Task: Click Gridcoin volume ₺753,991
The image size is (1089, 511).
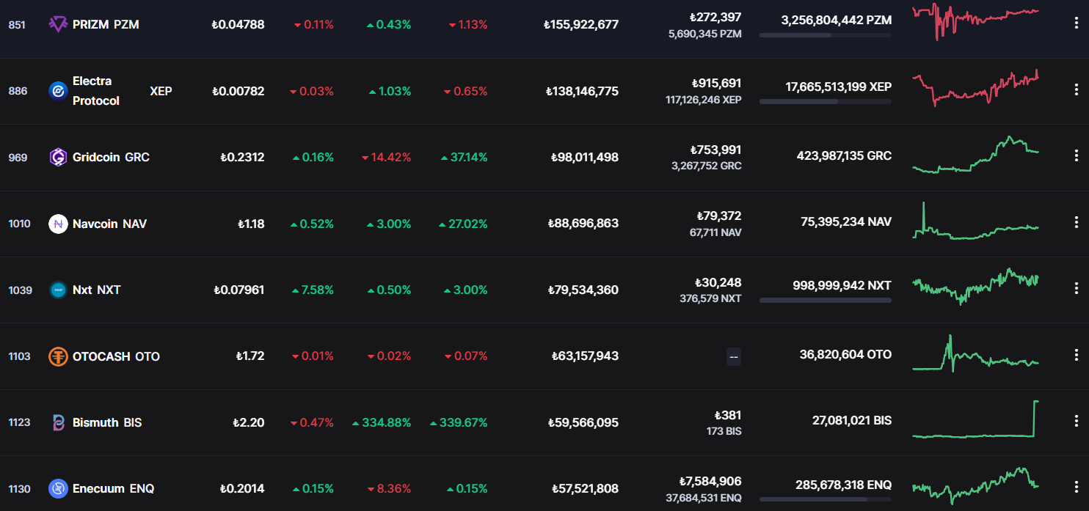Action: 715,150
